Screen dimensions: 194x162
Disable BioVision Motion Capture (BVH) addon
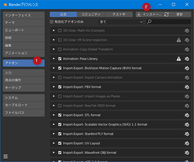[60, 68]
